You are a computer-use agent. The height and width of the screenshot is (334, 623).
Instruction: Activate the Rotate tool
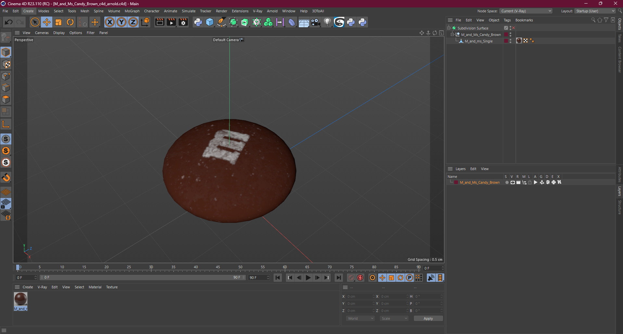[70, 22]
